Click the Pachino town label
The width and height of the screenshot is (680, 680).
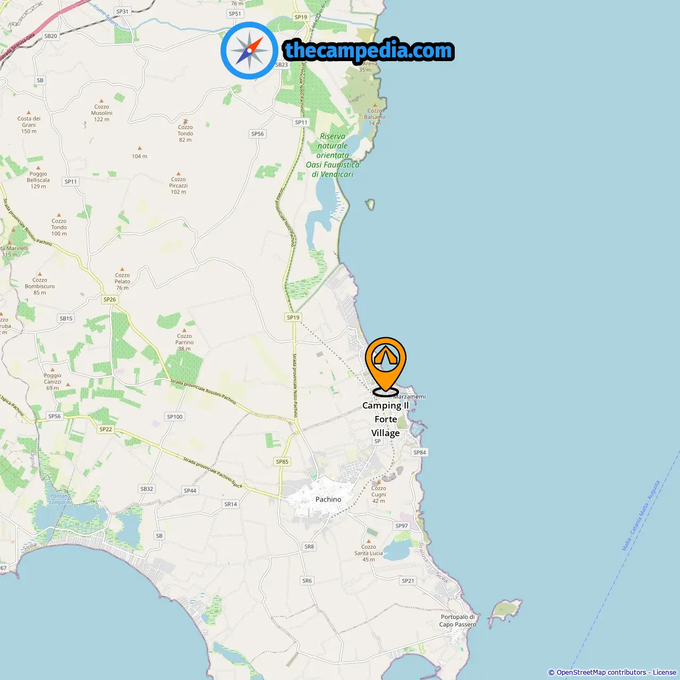click(x=328, y=499)
